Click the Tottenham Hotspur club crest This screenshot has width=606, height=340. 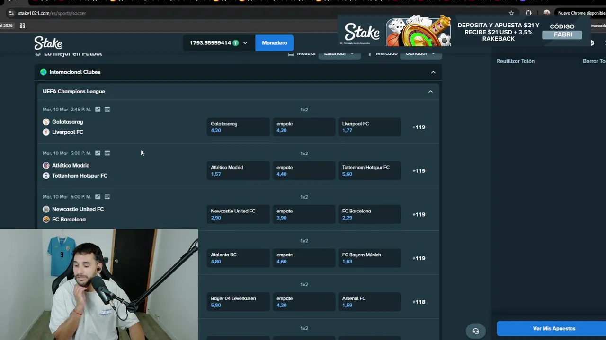[46, 176]
